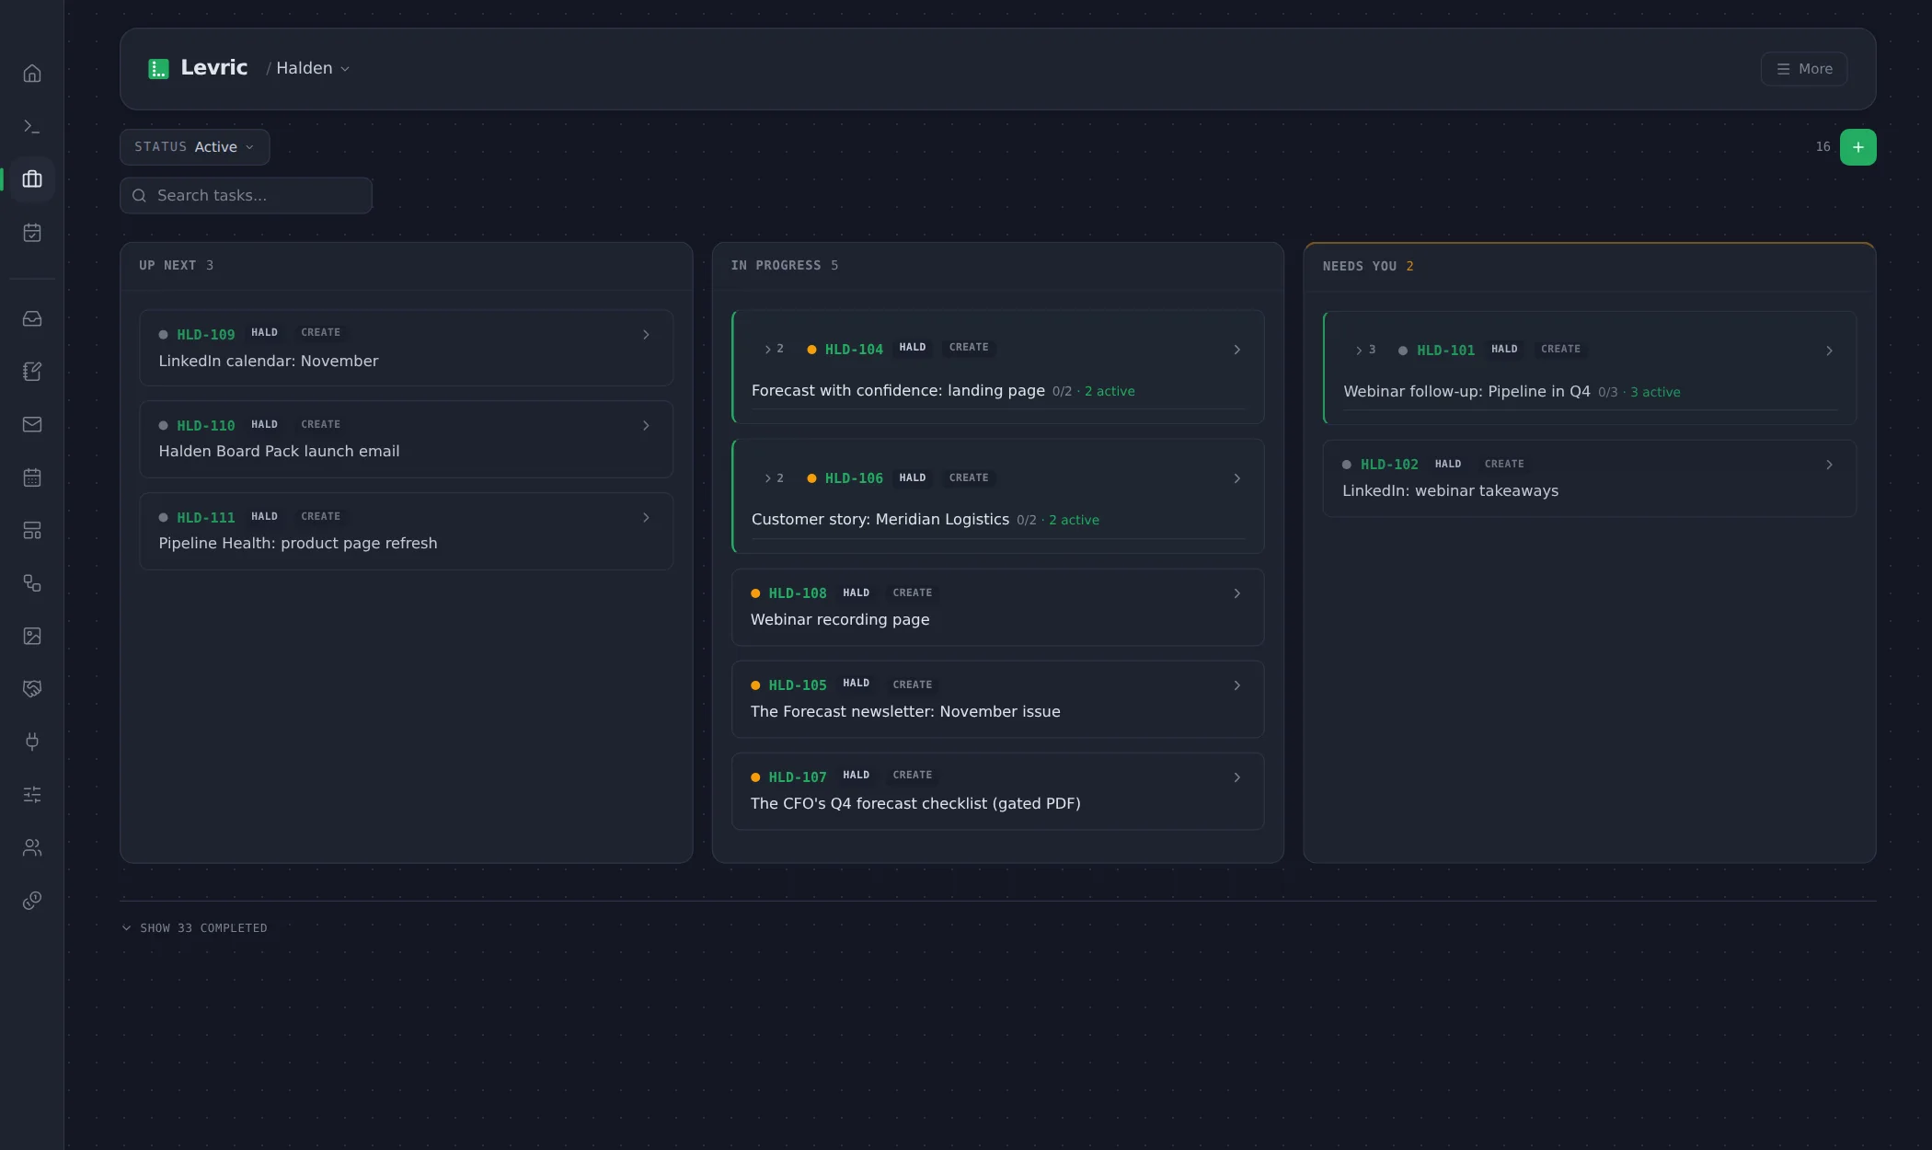Viewport: 1932px width, 1150px height.
Task: Expand subtasks of HLD-104
Action: [x=774, y=349]
